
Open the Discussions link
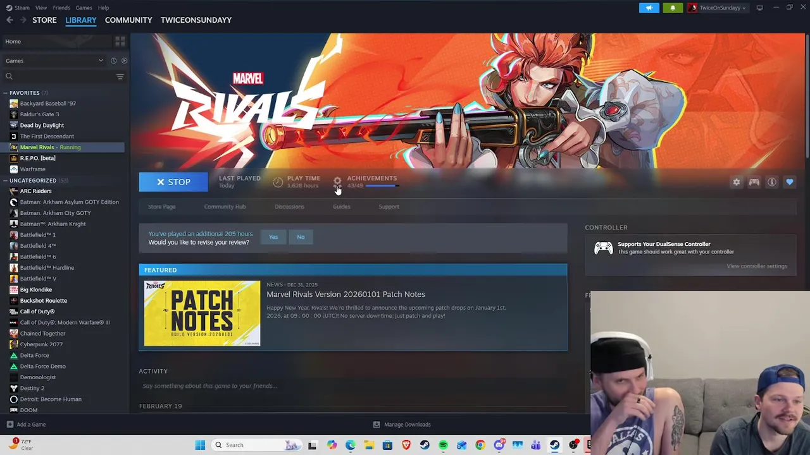[289, 207]
